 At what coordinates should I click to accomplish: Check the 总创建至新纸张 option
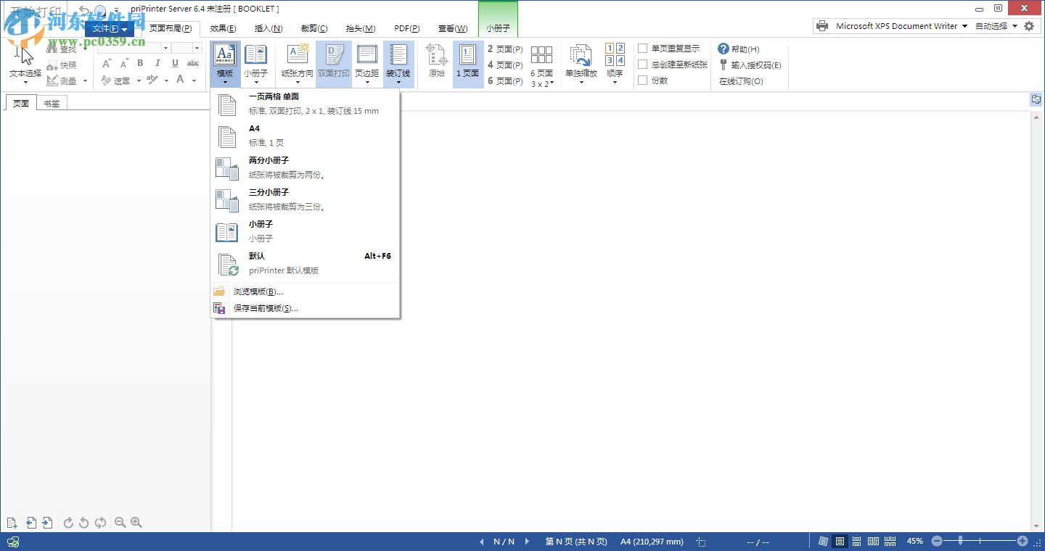point(642,64)
